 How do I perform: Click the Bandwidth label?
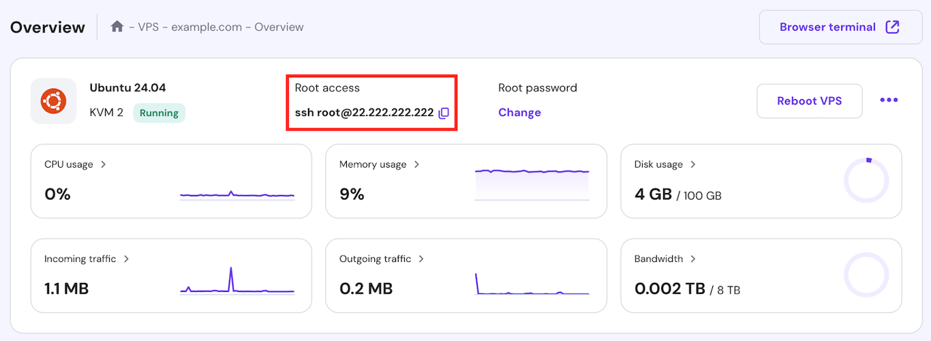point(658,259)
